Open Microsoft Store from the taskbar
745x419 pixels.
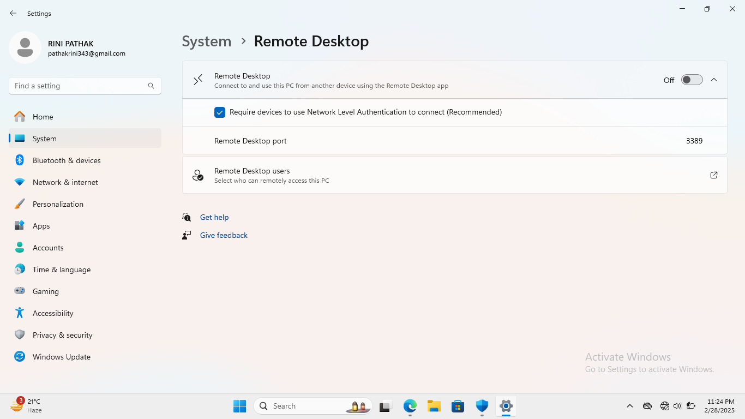[x=458, y=406]
